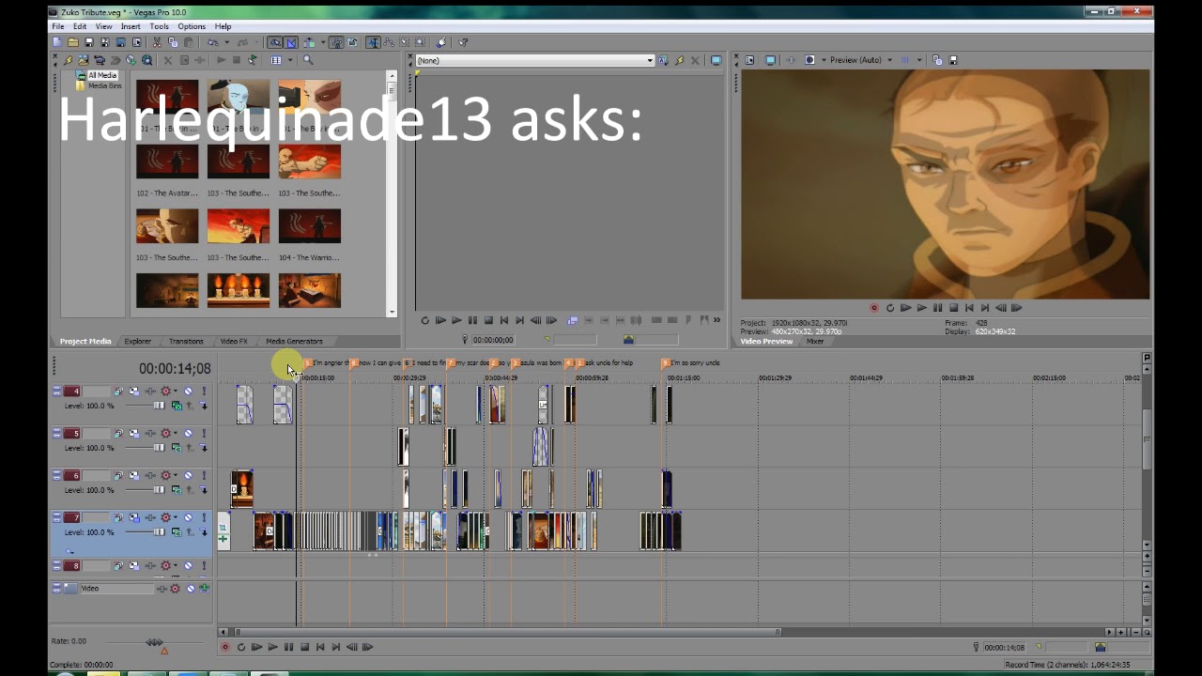Screen dimensions: 1202x676
Task: Toggle Enable Snapping in main toolbar
Action: click(276, 42)
